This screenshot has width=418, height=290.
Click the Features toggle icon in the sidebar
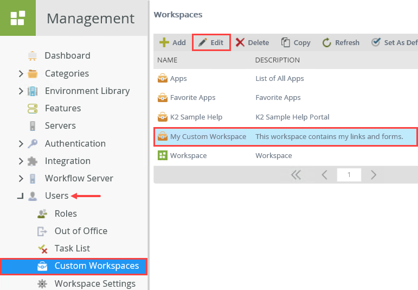(33, 108)
